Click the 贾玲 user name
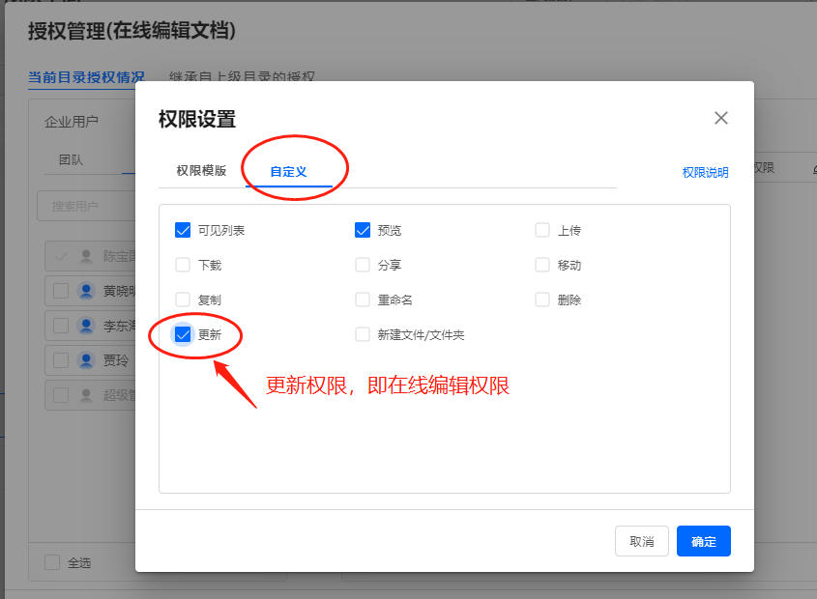 [x=116, y=360]
